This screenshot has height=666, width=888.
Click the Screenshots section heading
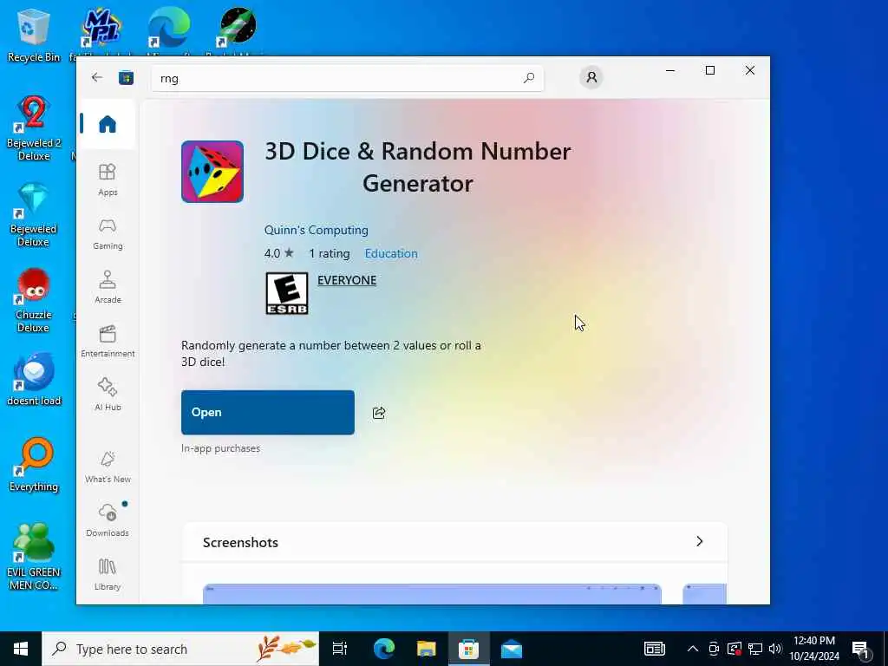click(x=240, y=543)
